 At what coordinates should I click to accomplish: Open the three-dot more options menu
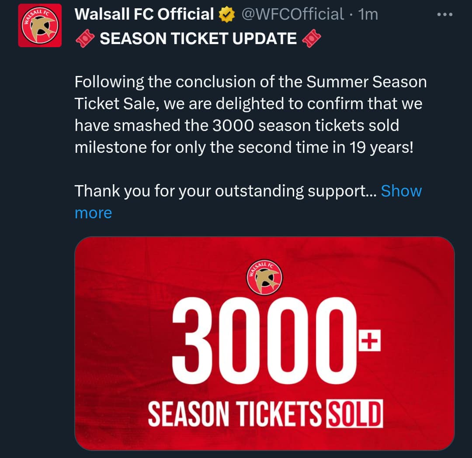(444, 14)
